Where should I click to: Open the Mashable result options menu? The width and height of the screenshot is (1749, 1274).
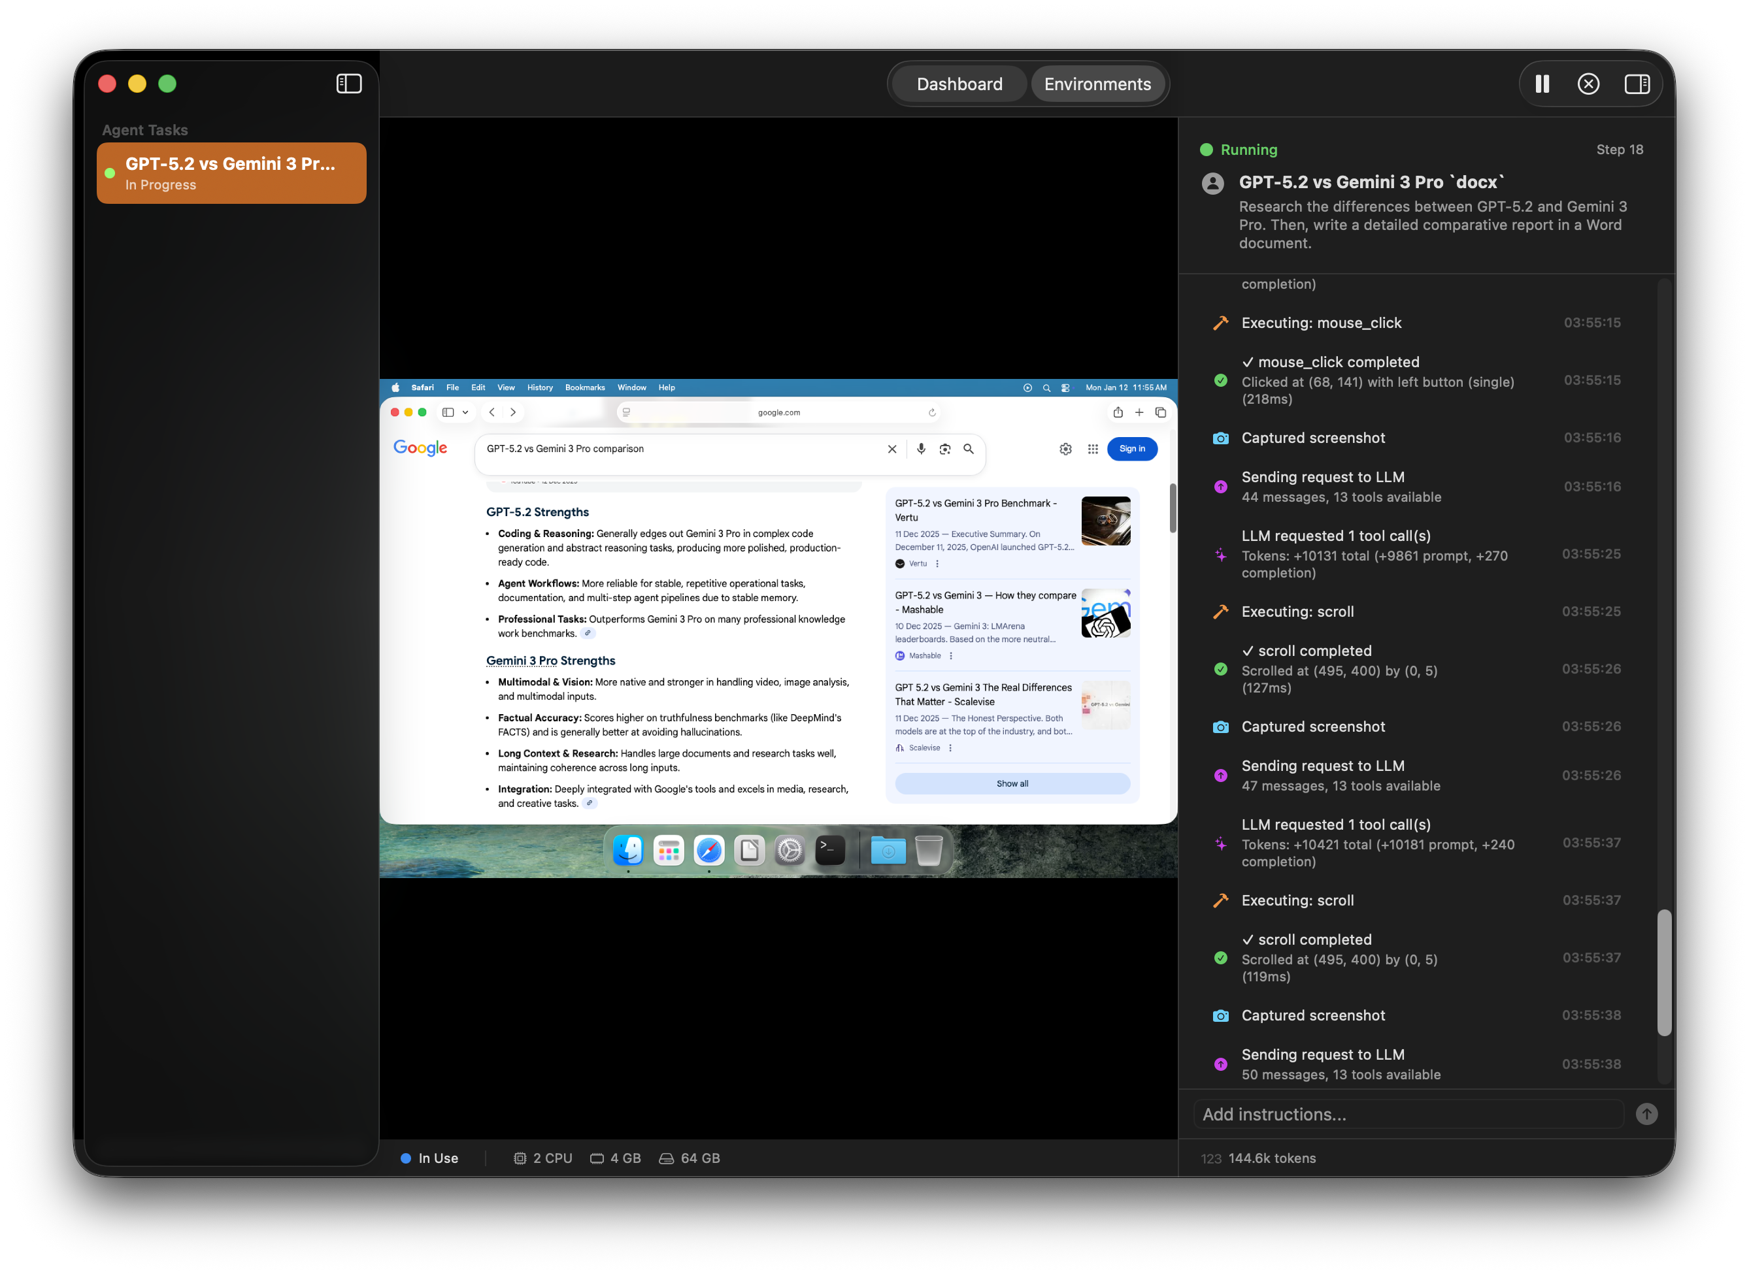(x=950, y=655)
